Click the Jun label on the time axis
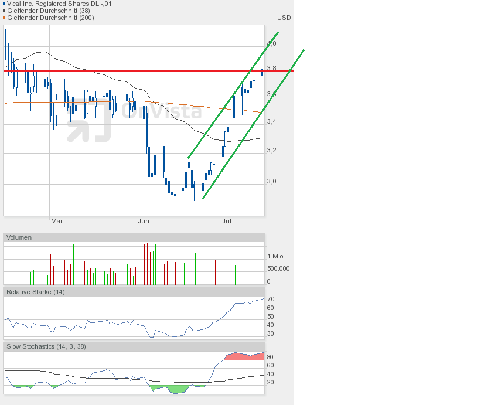The image size is (498, 405). [x=143, y=221]
